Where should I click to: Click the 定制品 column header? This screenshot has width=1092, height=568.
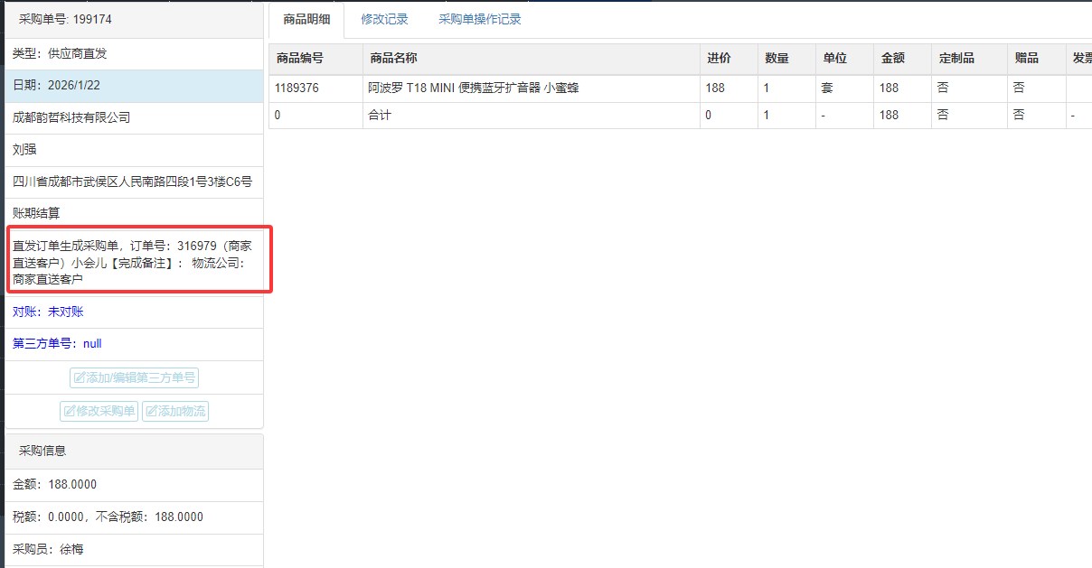(x=956, y=59)
